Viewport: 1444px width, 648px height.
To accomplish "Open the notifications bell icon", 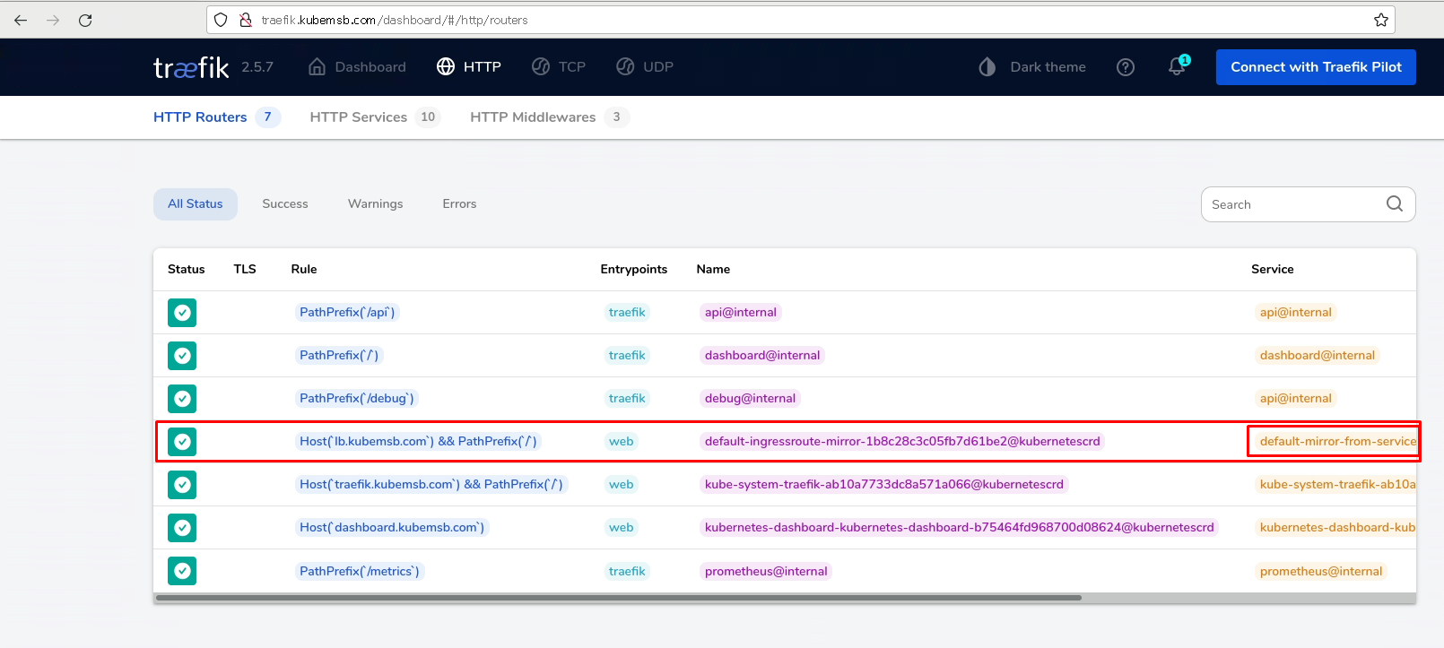I will tap(1177, 67).
